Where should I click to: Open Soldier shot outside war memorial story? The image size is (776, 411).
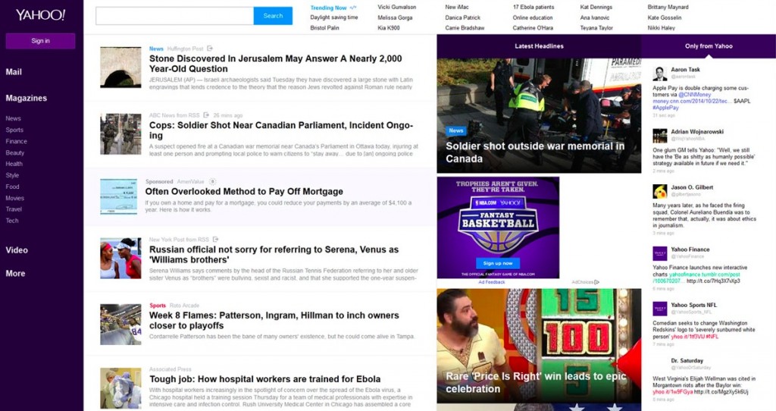coord(535,152)
